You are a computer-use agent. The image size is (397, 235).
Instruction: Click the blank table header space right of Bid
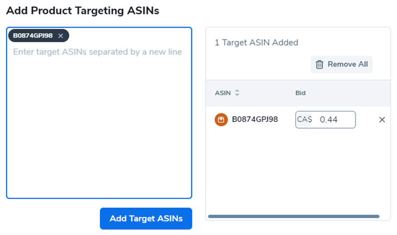click(348, 93)
